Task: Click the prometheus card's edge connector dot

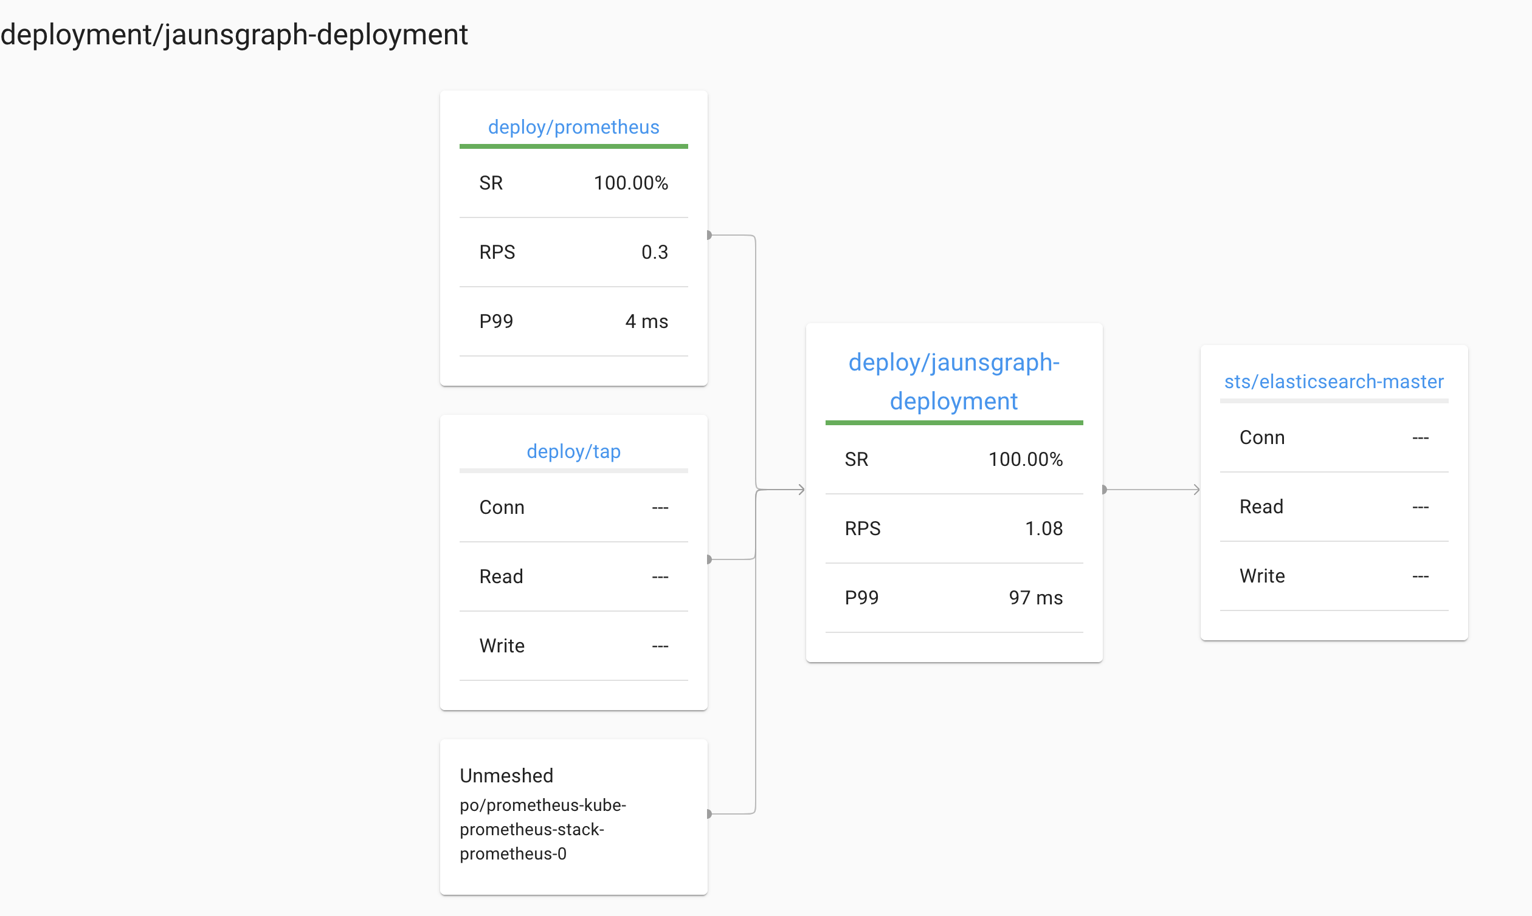Action: click(x=709, y=235)
